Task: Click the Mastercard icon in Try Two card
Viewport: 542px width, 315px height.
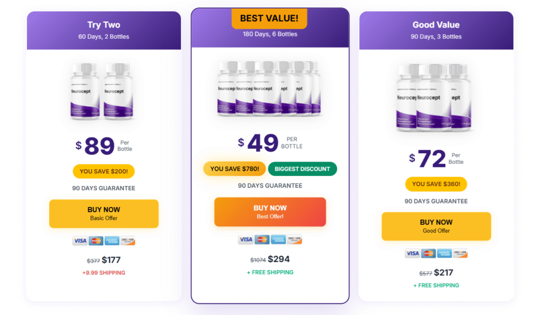Action: (x=96, y=240)
